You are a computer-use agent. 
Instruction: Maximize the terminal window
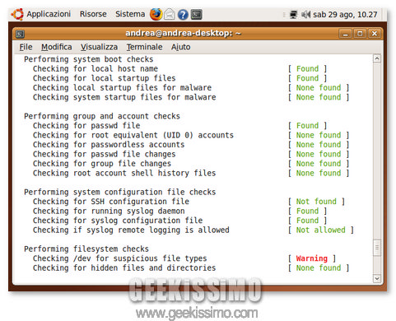click(x=360, y=34)
